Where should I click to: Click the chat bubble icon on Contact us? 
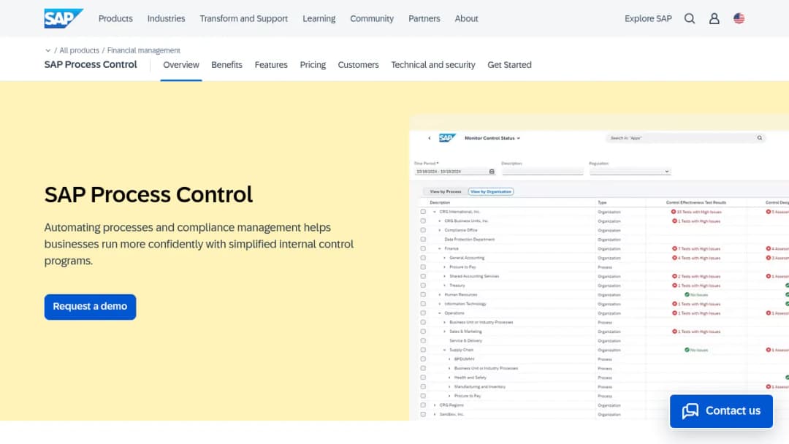coord(690,411)
